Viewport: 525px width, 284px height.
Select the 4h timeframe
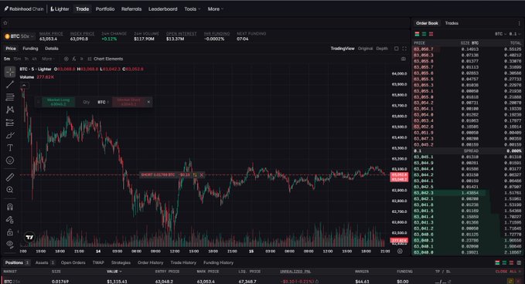(35, 59)
